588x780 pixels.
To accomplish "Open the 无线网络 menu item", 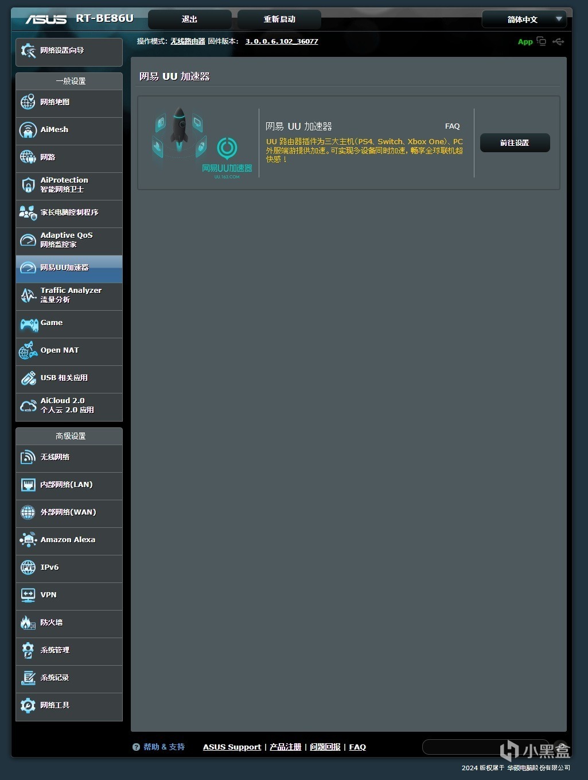I will (69, 457).
